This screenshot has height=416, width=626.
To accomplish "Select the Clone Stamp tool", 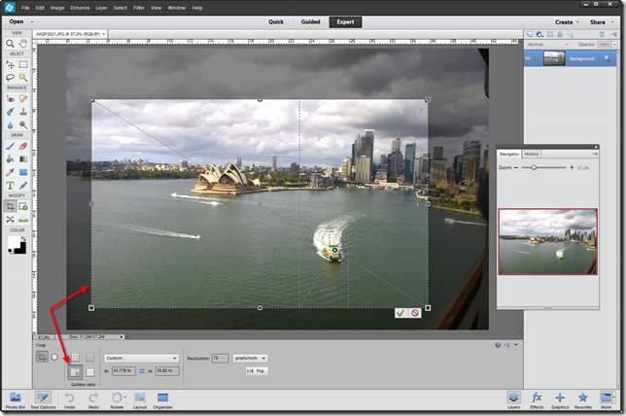I will [x=23, y=112].
